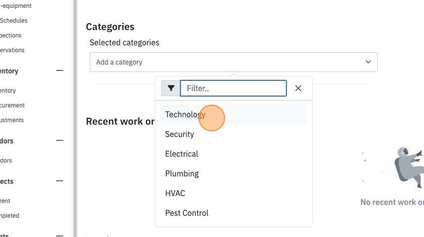The image size is (424, 237).
Task: Collapse the Vendors sidebar section minus icon
Action: point(60,140)
